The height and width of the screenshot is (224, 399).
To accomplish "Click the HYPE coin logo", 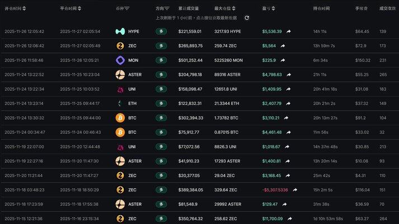I will click(120, 32).
